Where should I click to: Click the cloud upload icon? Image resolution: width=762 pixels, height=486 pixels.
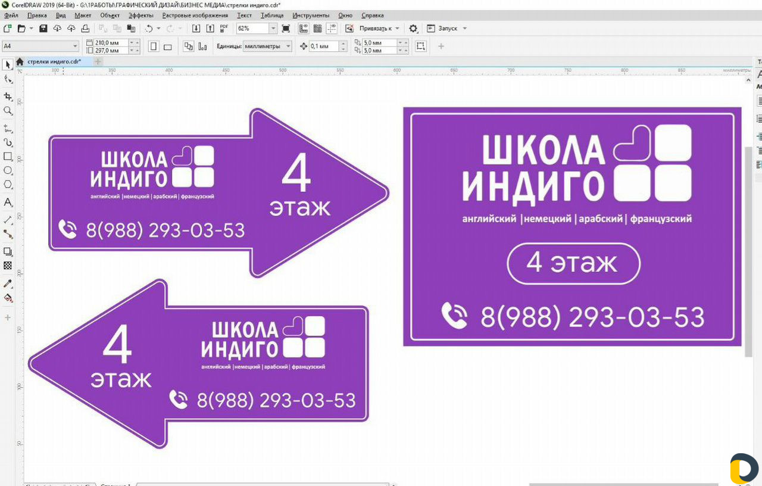(x=71, y=28)
